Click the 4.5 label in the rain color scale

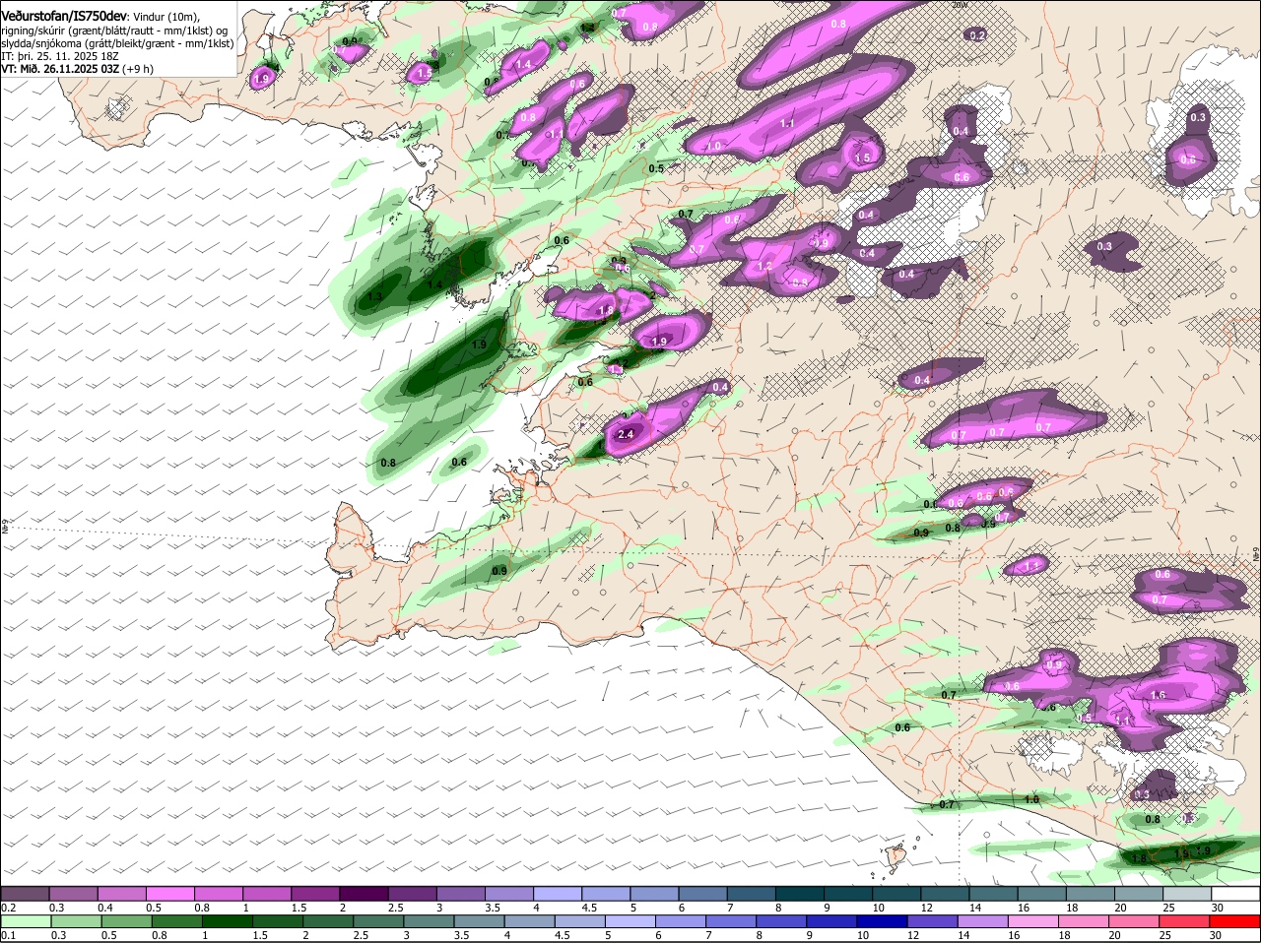pyautogui.click(x=562, y=935)
